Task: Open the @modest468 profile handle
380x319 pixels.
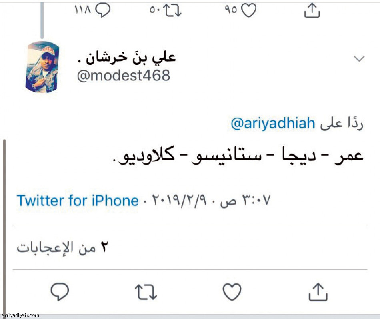Action: click(x=124, y=75)
